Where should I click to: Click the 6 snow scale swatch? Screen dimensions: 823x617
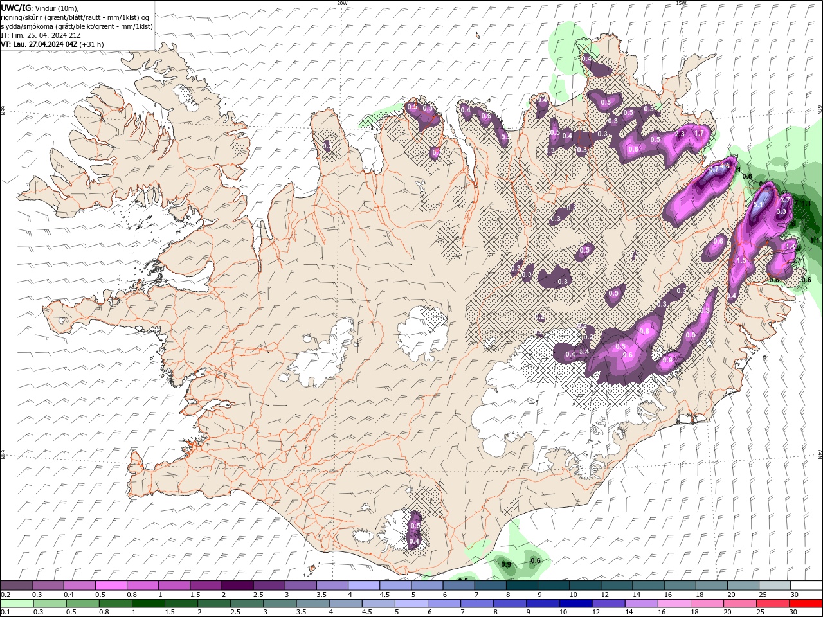pos(458,586)
